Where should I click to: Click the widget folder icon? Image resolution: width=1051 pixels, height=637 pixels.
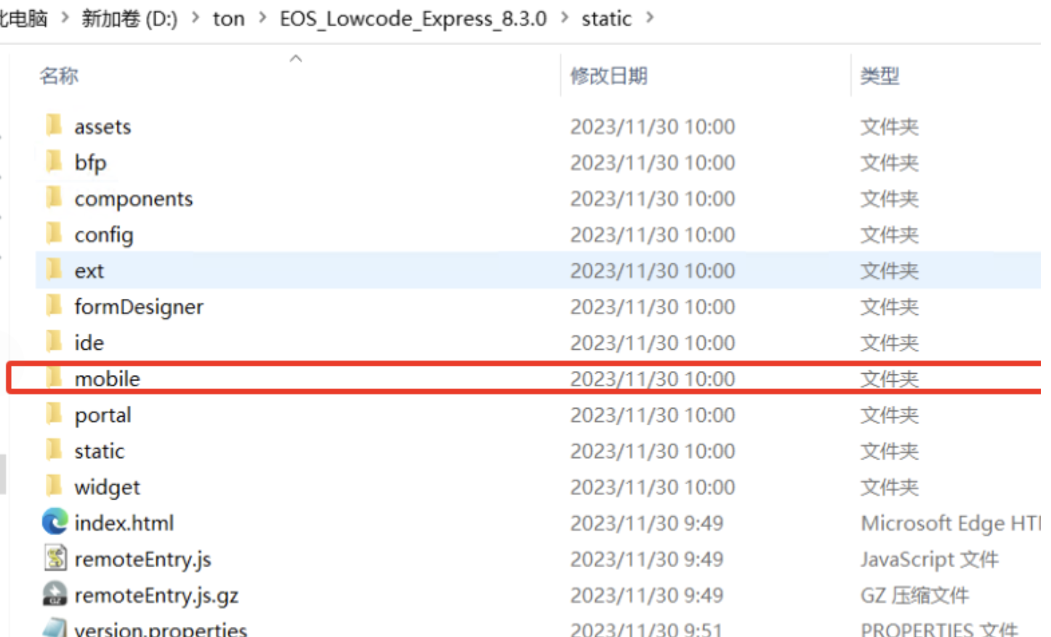54,486
